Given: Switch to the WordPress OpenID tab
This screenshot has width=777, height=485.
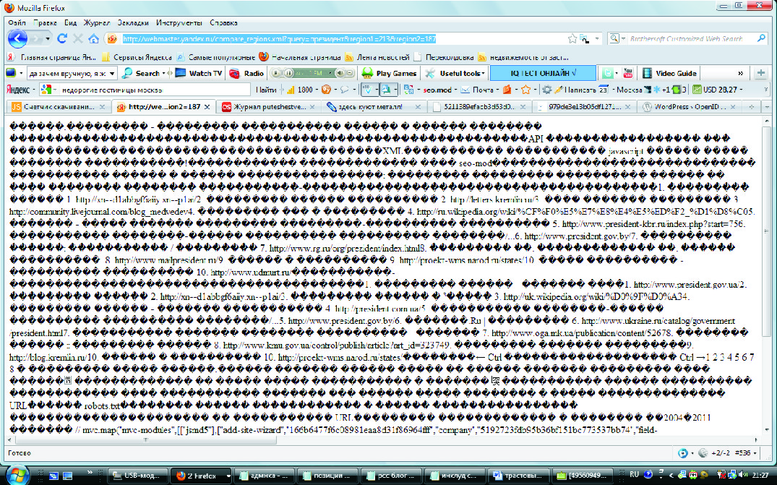Looking at the screenshot, I should [x=690, y=106].
